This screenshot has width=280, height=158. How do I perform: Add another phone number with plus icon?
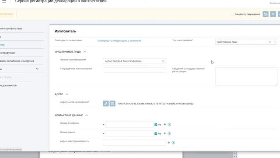[165, 124]
